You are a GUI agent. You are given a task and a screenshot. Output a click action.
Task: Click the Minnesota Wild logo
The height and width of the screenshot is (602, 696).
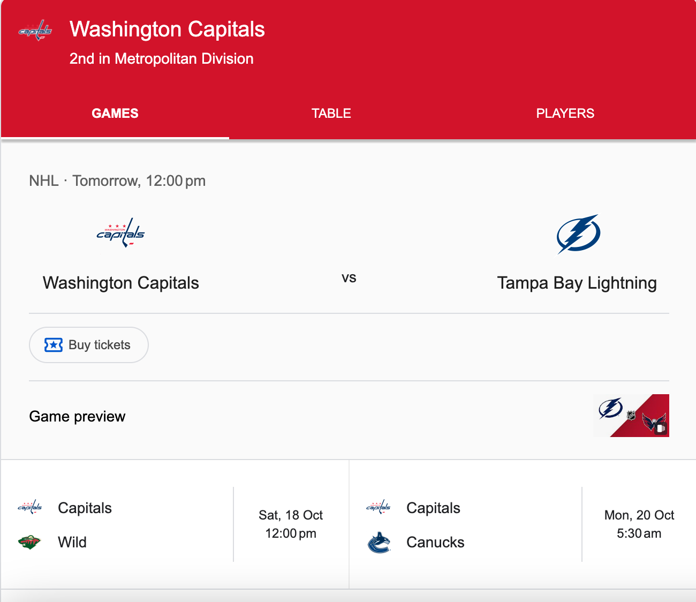[29, 542]
